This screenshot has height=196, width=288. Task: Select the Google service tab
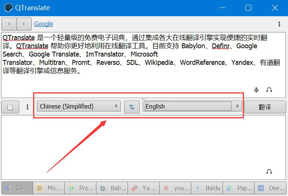pyautogui.click(x=17, y=188)
